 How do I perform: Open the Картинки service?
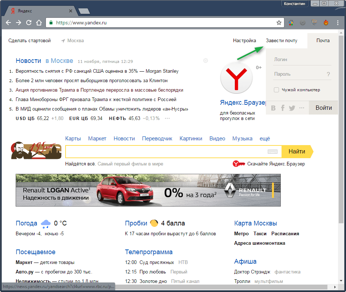pos(191,139)
